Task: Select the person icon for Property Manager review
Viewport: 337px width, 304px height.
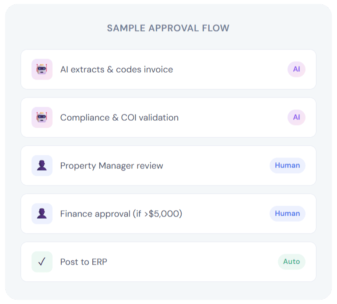Action: tap(42, 166)
